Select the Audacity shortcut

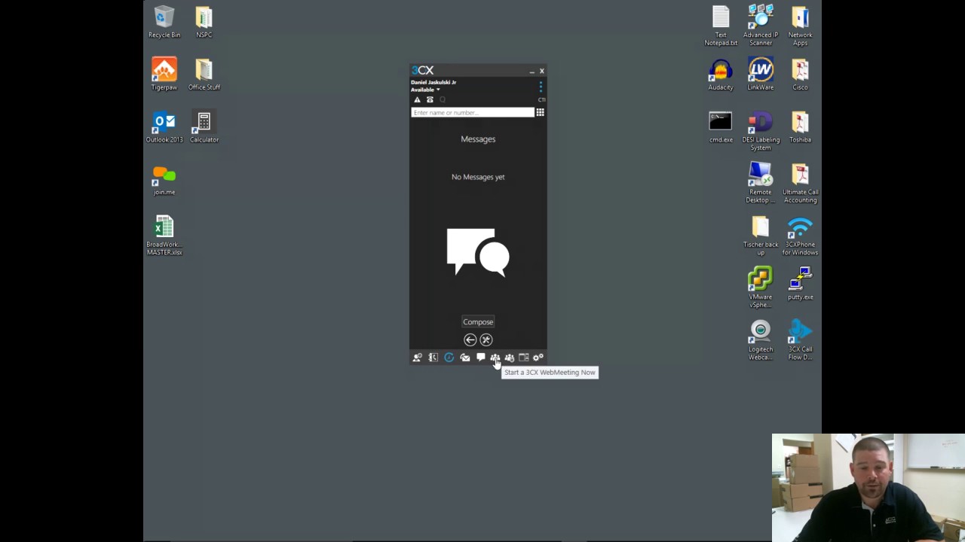click(721, 74)
